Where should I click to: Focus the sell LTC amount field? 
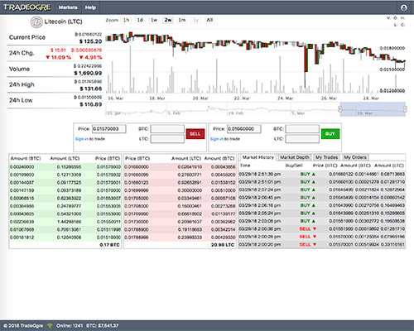[x=167, y=139]
